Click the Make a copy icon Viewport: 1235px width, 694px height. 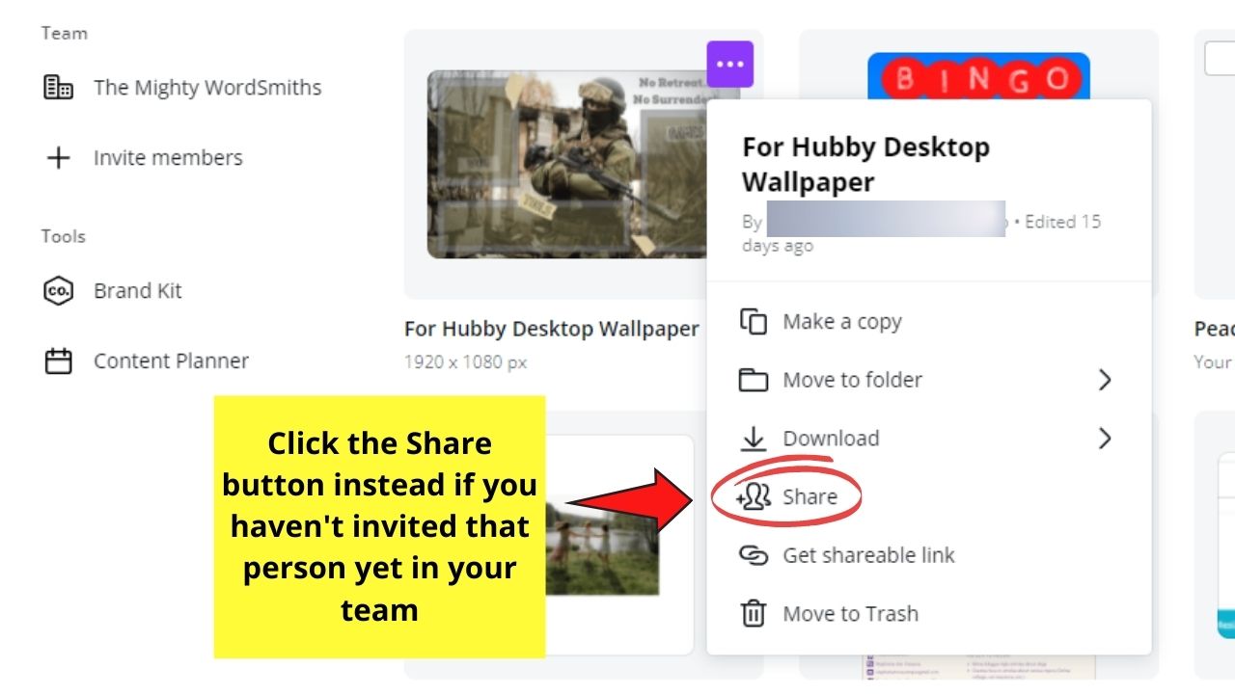coord(753,321)
